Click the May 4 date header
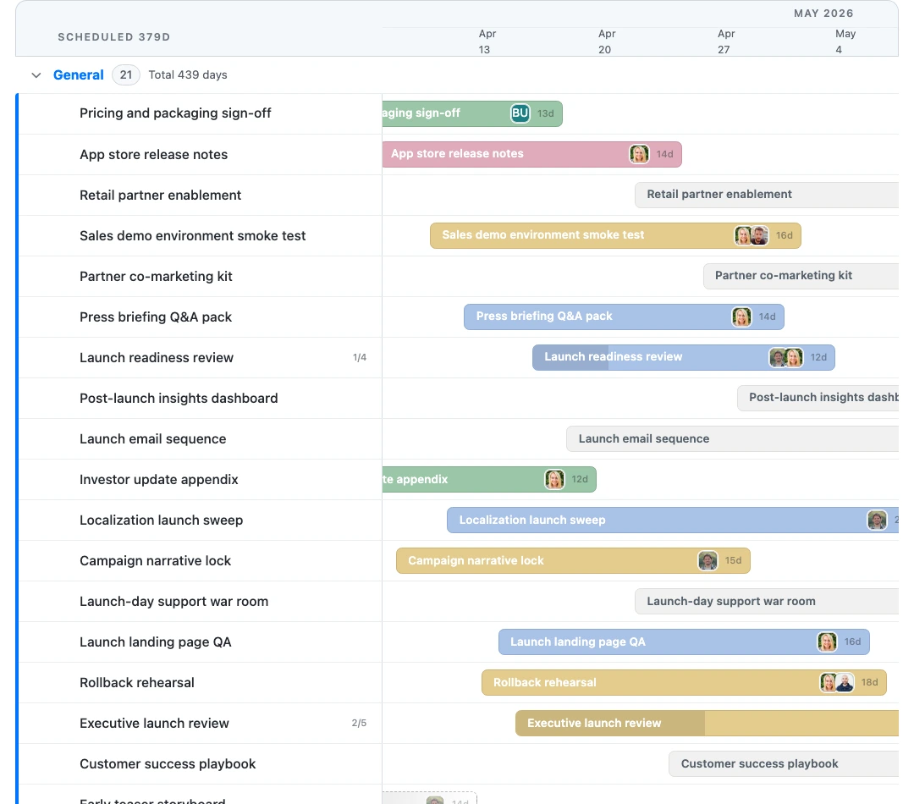This screenshot has width=914, height=804. [844, 41]
